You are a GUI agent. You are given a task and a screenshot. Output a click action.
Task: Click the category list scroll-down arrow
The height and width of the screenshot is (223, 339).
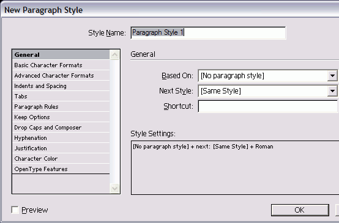pos(114,188)
